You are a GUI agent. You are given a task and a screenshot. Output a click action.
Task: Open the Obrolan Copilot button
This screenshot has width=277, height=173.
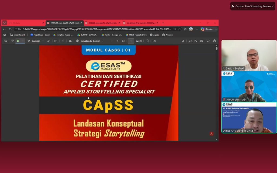[x=207, y=29]
